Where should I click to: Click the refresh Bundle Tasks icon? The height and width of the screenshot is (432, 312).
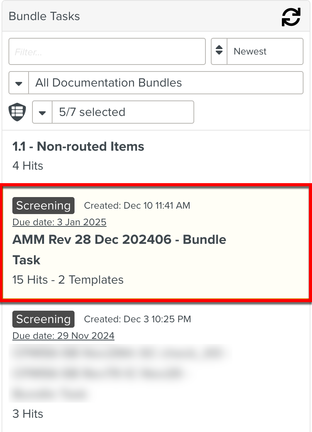[291, 17]
